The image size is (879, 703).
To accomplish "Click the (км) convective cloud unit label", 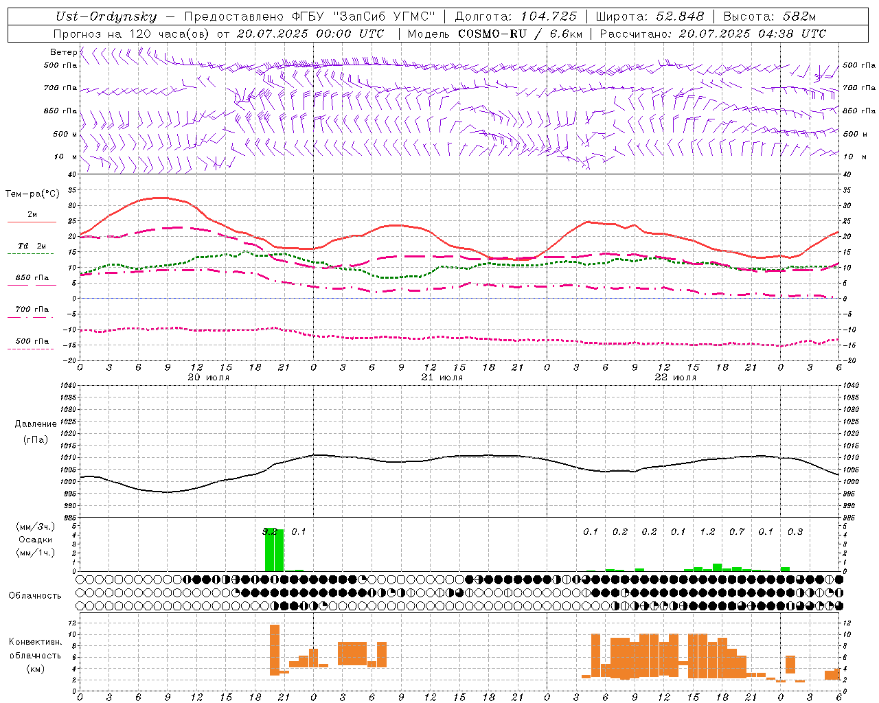I will (x=35, y=669).
